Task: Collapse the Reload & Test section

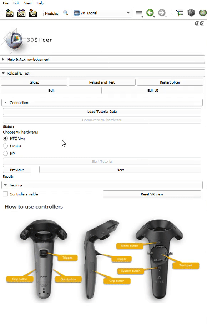Action: tap(102, 73)
